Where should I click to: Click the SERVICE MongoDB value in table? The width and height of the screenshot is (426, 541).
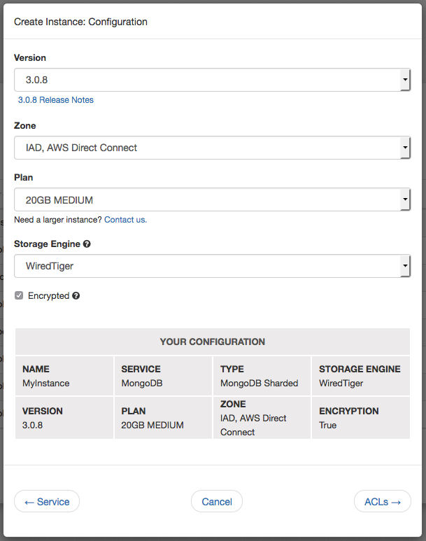click(x=142, y=384)
